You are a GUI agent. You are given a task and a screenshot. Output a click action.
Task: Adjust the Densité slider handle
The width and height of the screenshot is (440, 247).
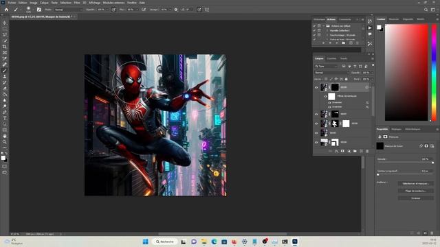click(432, 163)
